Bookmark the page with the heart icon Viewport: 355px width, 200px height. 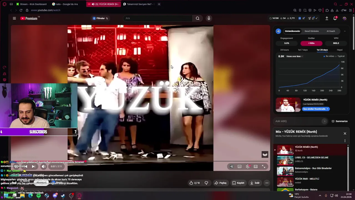click(320, 10)
